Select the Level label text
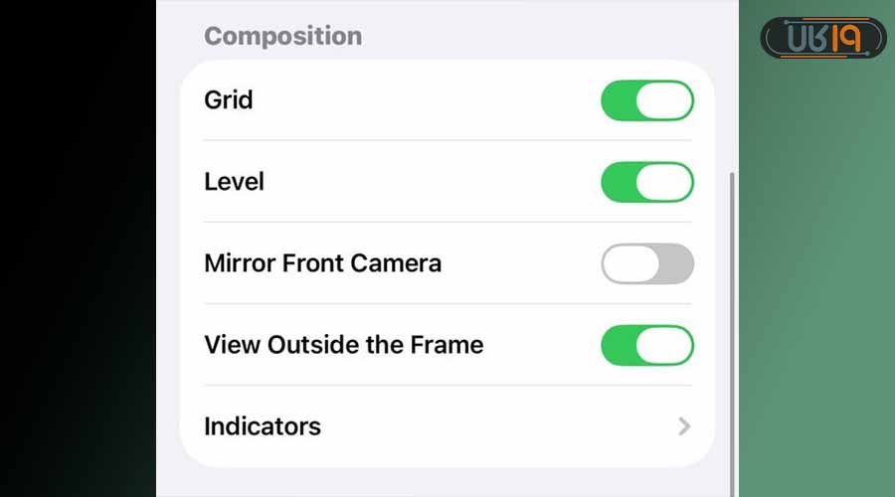Image resolution: width=895 pixels, height=497 pixels. tap(234, 182)
